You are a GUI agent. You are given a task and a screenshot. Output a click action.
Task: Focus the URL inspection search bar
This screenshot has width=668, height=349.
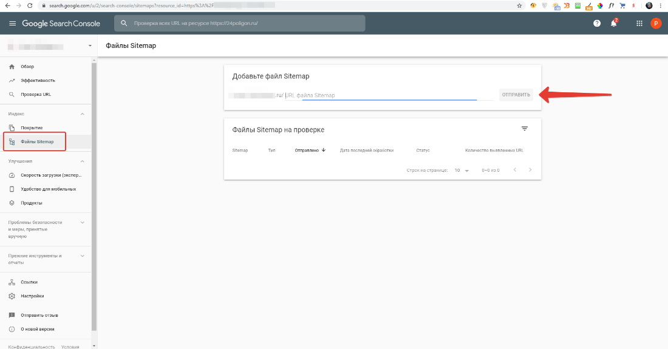[x=239, y=24]
